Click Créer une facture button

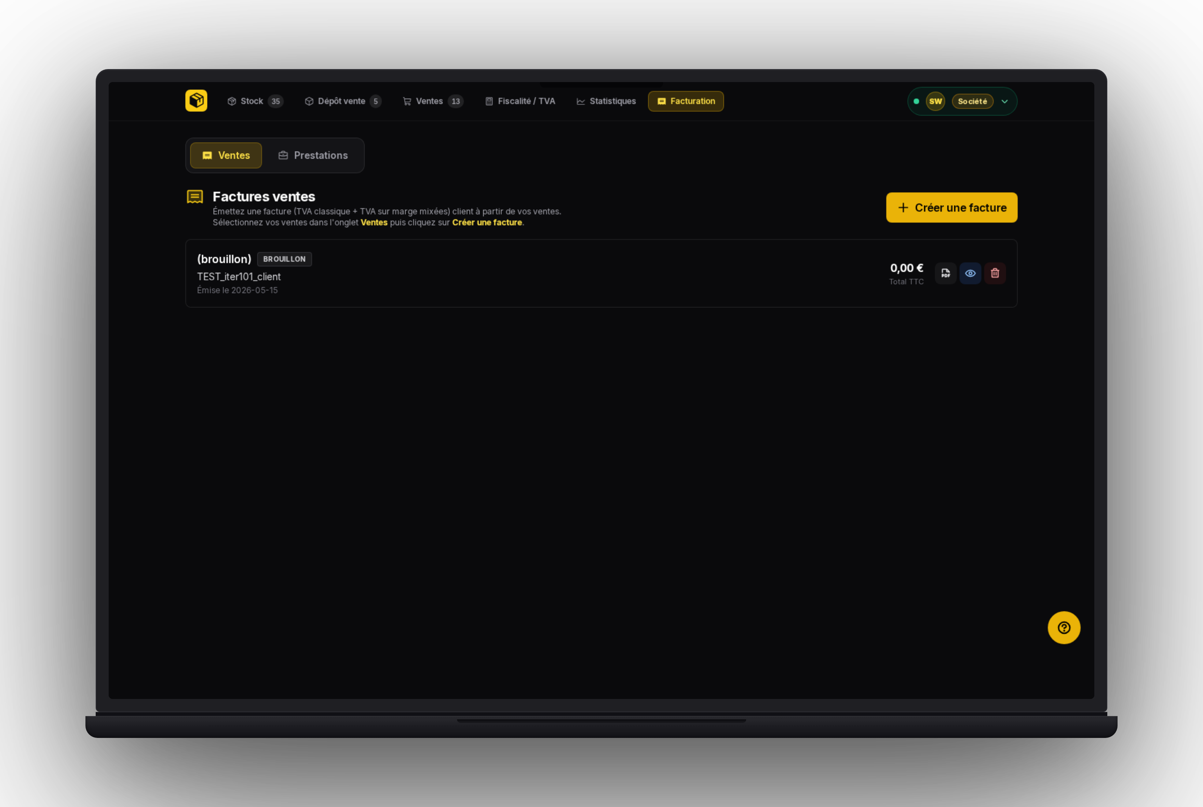(x=951, y=208)
